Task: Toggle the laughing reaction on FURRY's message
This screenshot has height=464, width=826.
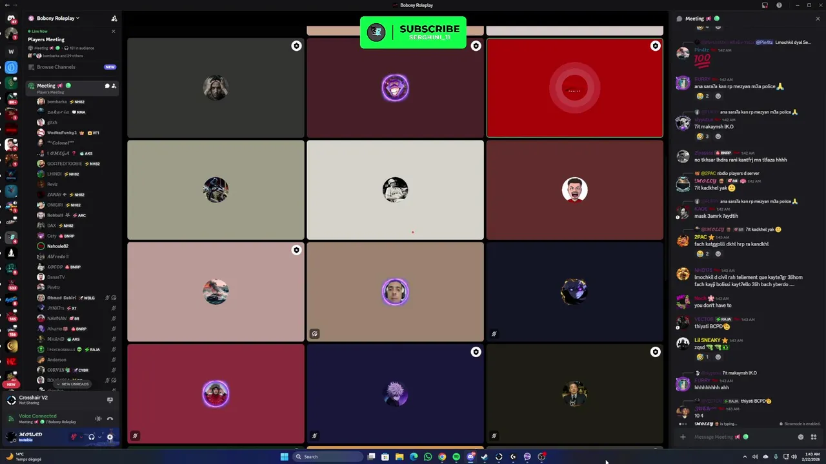Action: (x=703, y=96)
